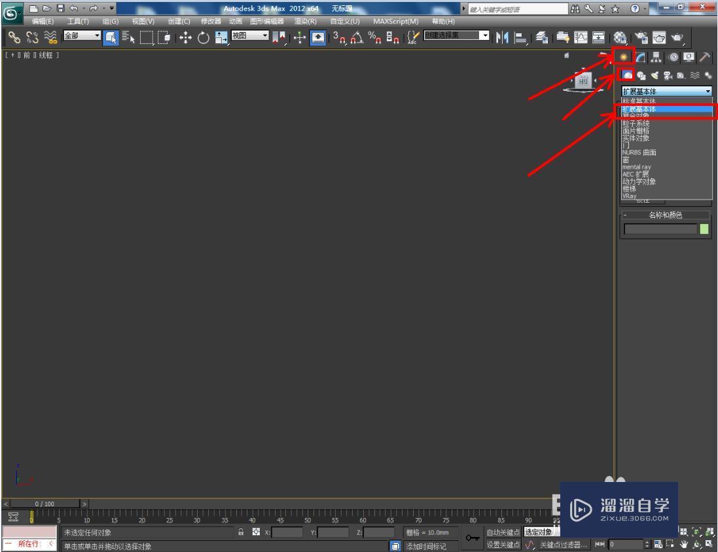Choose the Rectangular Selection Region tool
This screenshot has height=552, width=718.
click(x=147, y=37)
